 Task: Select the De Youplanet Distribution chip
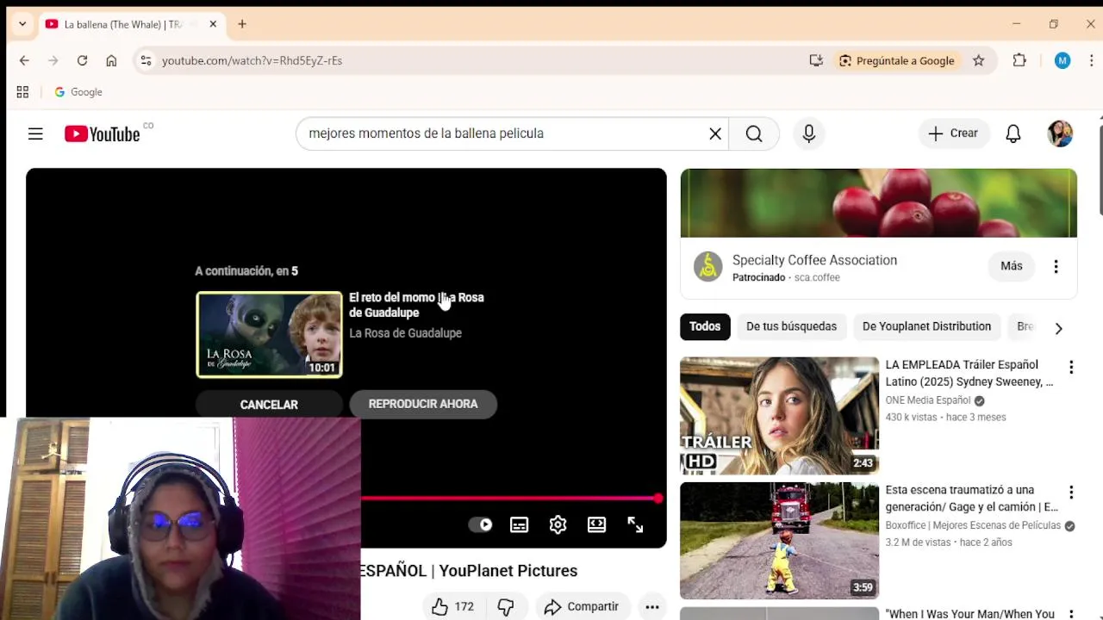pos(926,326)
